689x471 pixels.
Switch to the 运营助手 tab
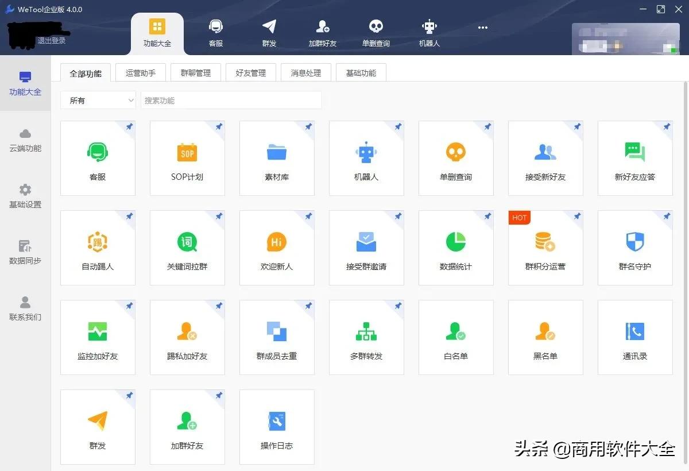pyautogui.click(x=140, y=72)
